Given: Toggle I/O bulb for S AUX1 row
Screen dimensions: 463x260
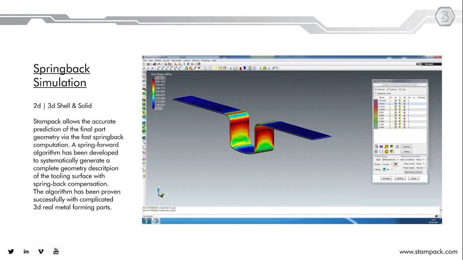Looking at the screenshot, I should point(390,104).
